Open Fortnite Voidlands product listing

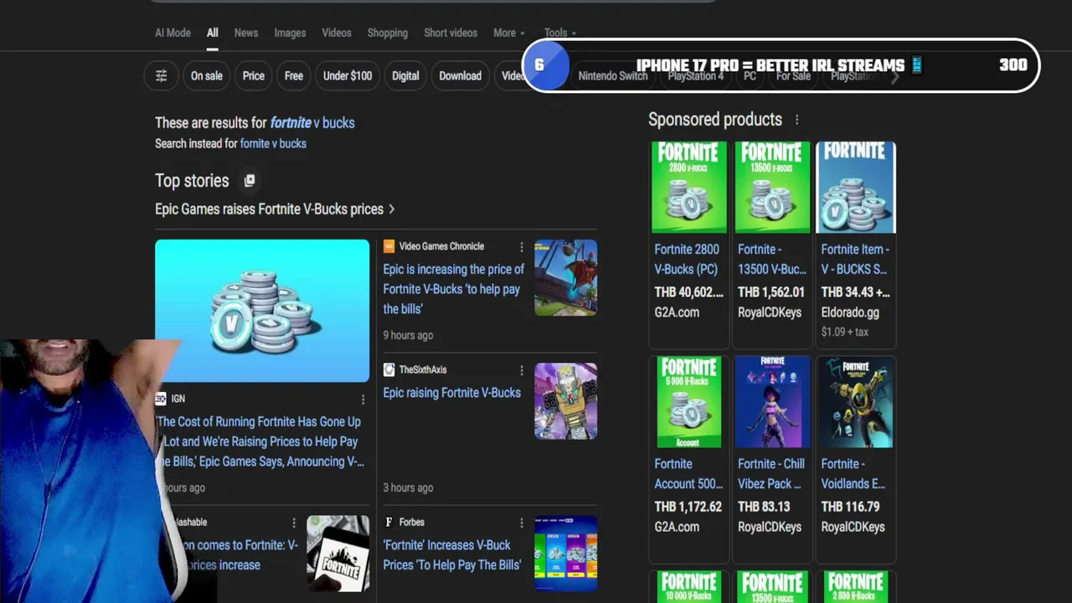[x=854, y=474]
